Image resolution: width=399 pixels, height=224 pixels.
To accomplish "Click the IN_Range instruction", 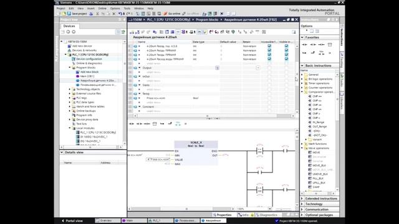I will [318, 122].
